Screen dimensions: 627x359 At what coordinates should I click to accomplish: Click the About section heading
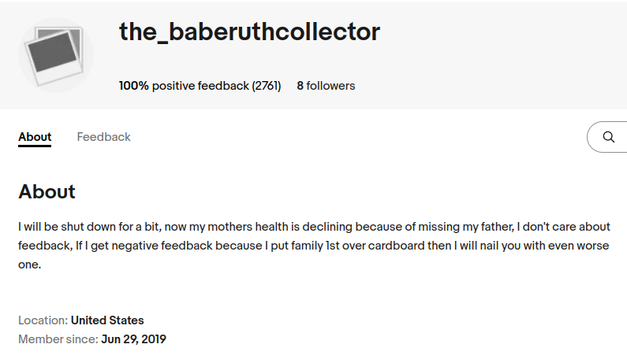tap(47, 191)
